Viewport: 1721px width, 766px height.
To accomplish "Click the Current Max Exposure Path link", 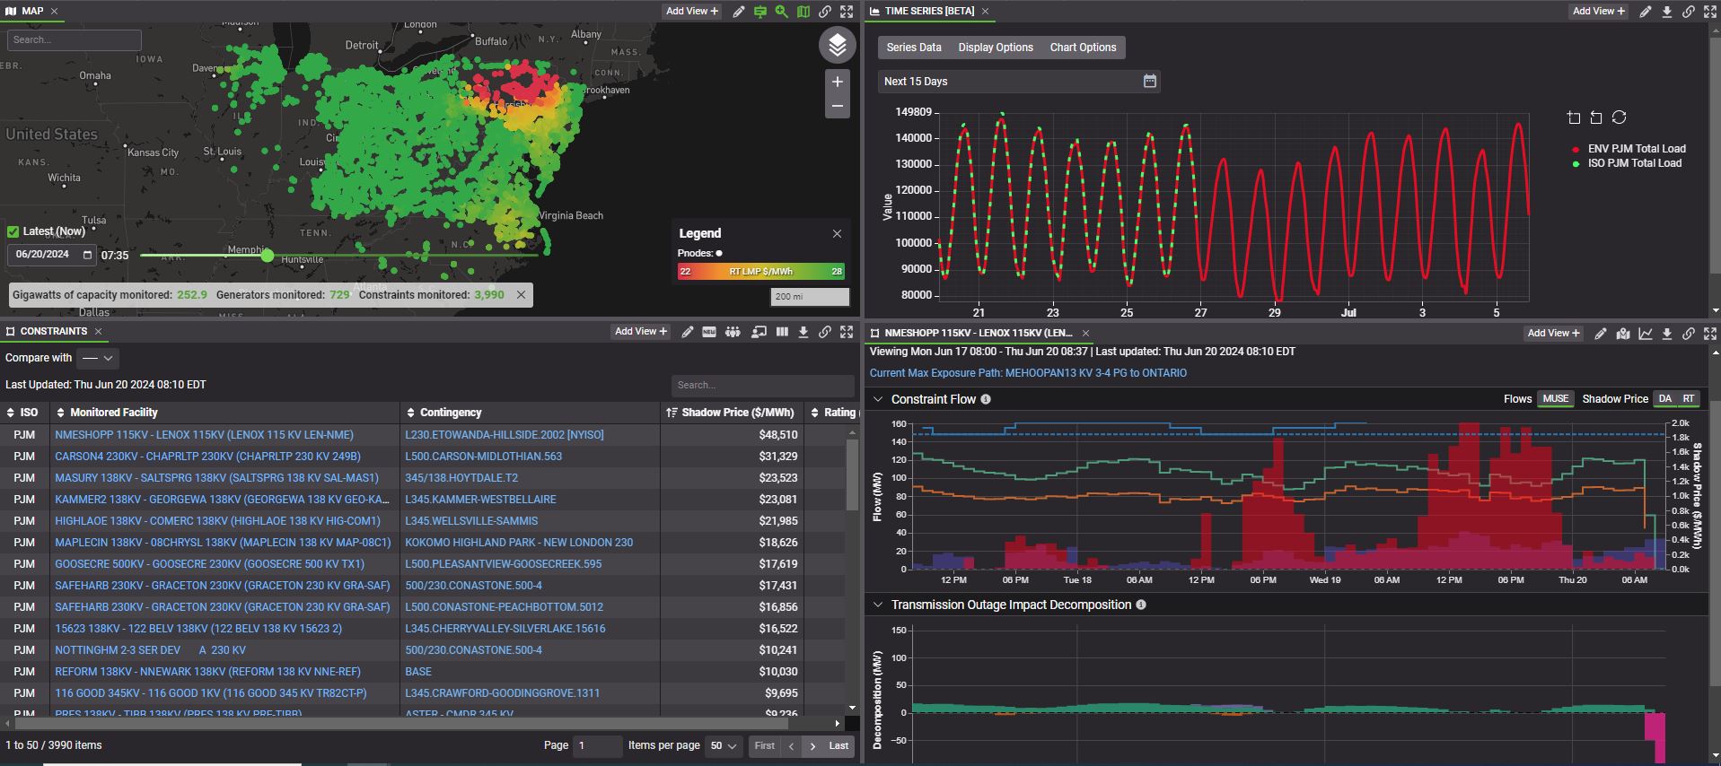I will tap(1028, 373).
